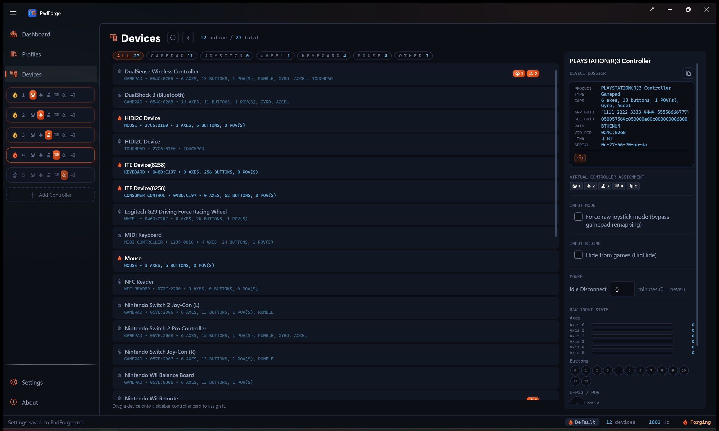Enable Hide from games (HidHide) checkbox
719x431 pixels.
pyautogui.click(x=578, y=255)
